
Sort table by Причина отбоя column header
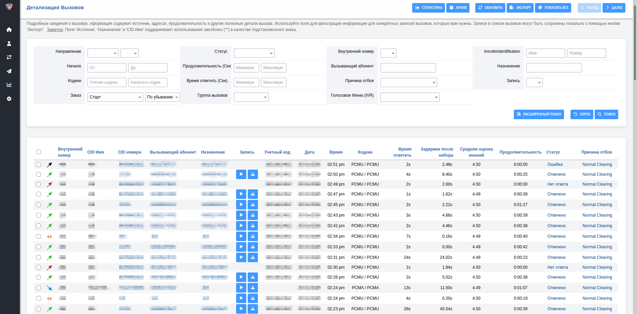tap(597, 152)
